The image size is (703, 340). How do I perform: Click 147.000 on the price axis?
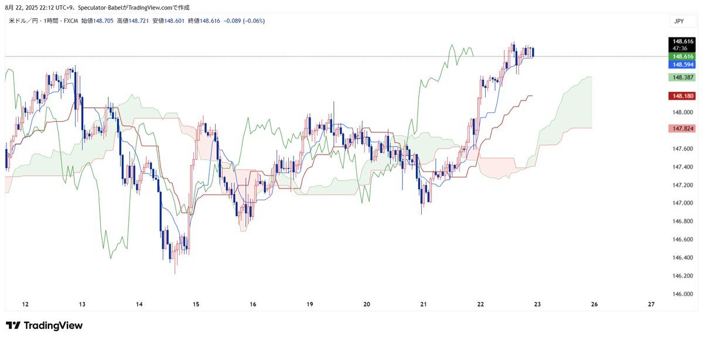click(x=684, y=203)
